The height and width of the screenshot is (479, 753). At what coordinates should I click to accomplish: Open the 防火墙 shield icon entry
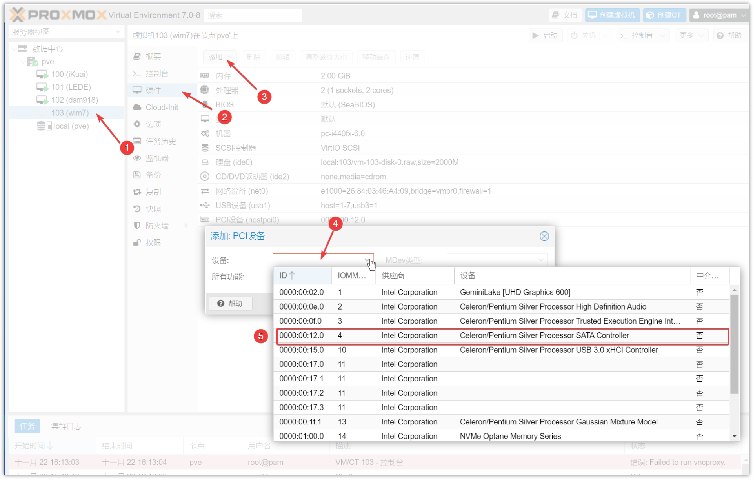tap(137, 226)
